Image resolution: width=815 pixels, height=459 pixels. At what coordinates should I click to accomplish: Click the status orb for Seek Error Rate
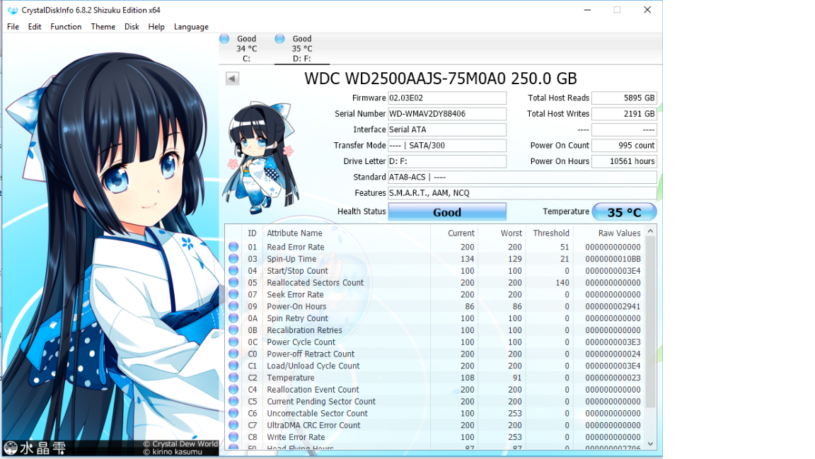tap(233, 294)
